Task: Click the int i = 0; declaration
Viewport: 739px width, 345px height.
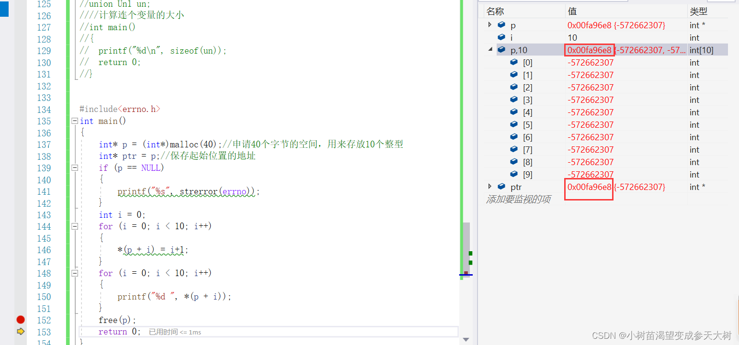Action: (x=122, y=215)
